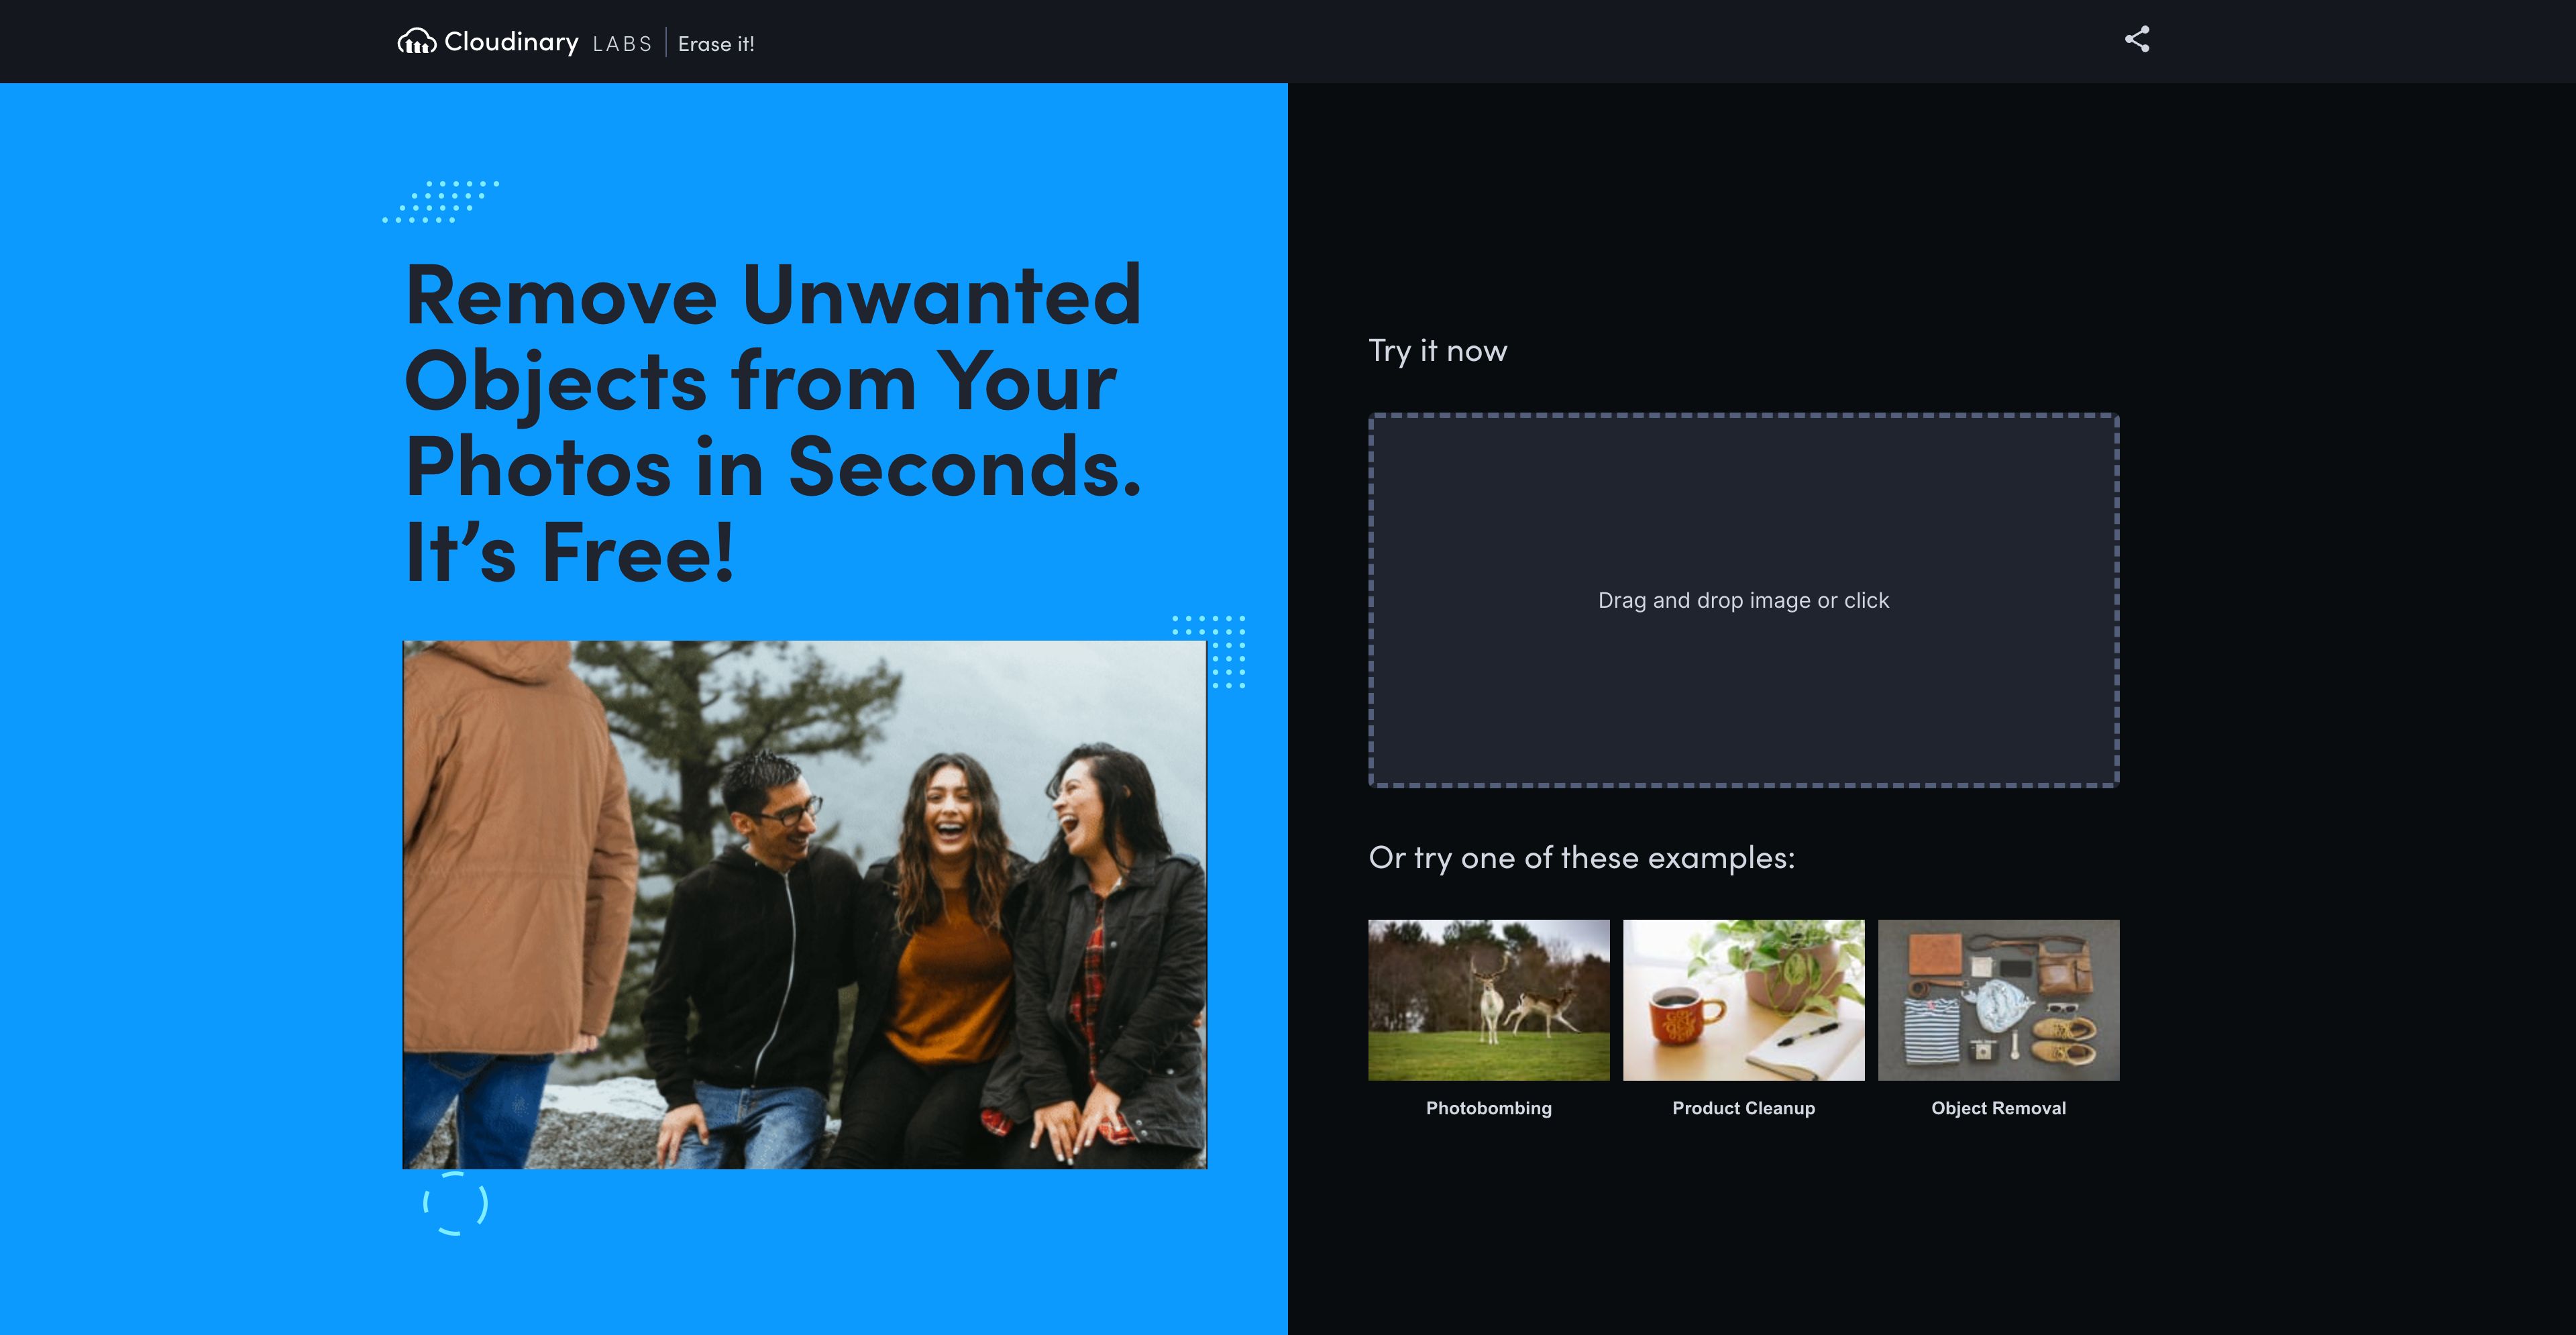This screenshot has width=2576, height=1335.
Task: Click the Cloudinary cloud logo icon
Action: tap(416, 42)
